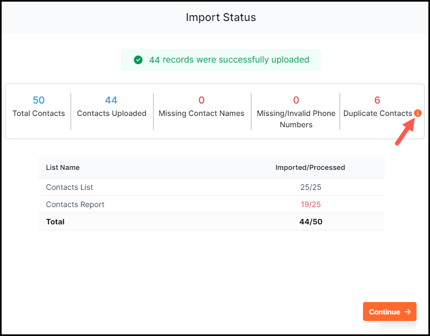Screen dimensions: 430x336
Task: Click the 25/25 imported value
Action: pyautogui.click(x=311, y=187)
